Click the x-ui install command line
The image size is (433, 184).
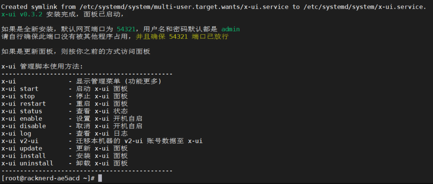click(x=24, y=156)
